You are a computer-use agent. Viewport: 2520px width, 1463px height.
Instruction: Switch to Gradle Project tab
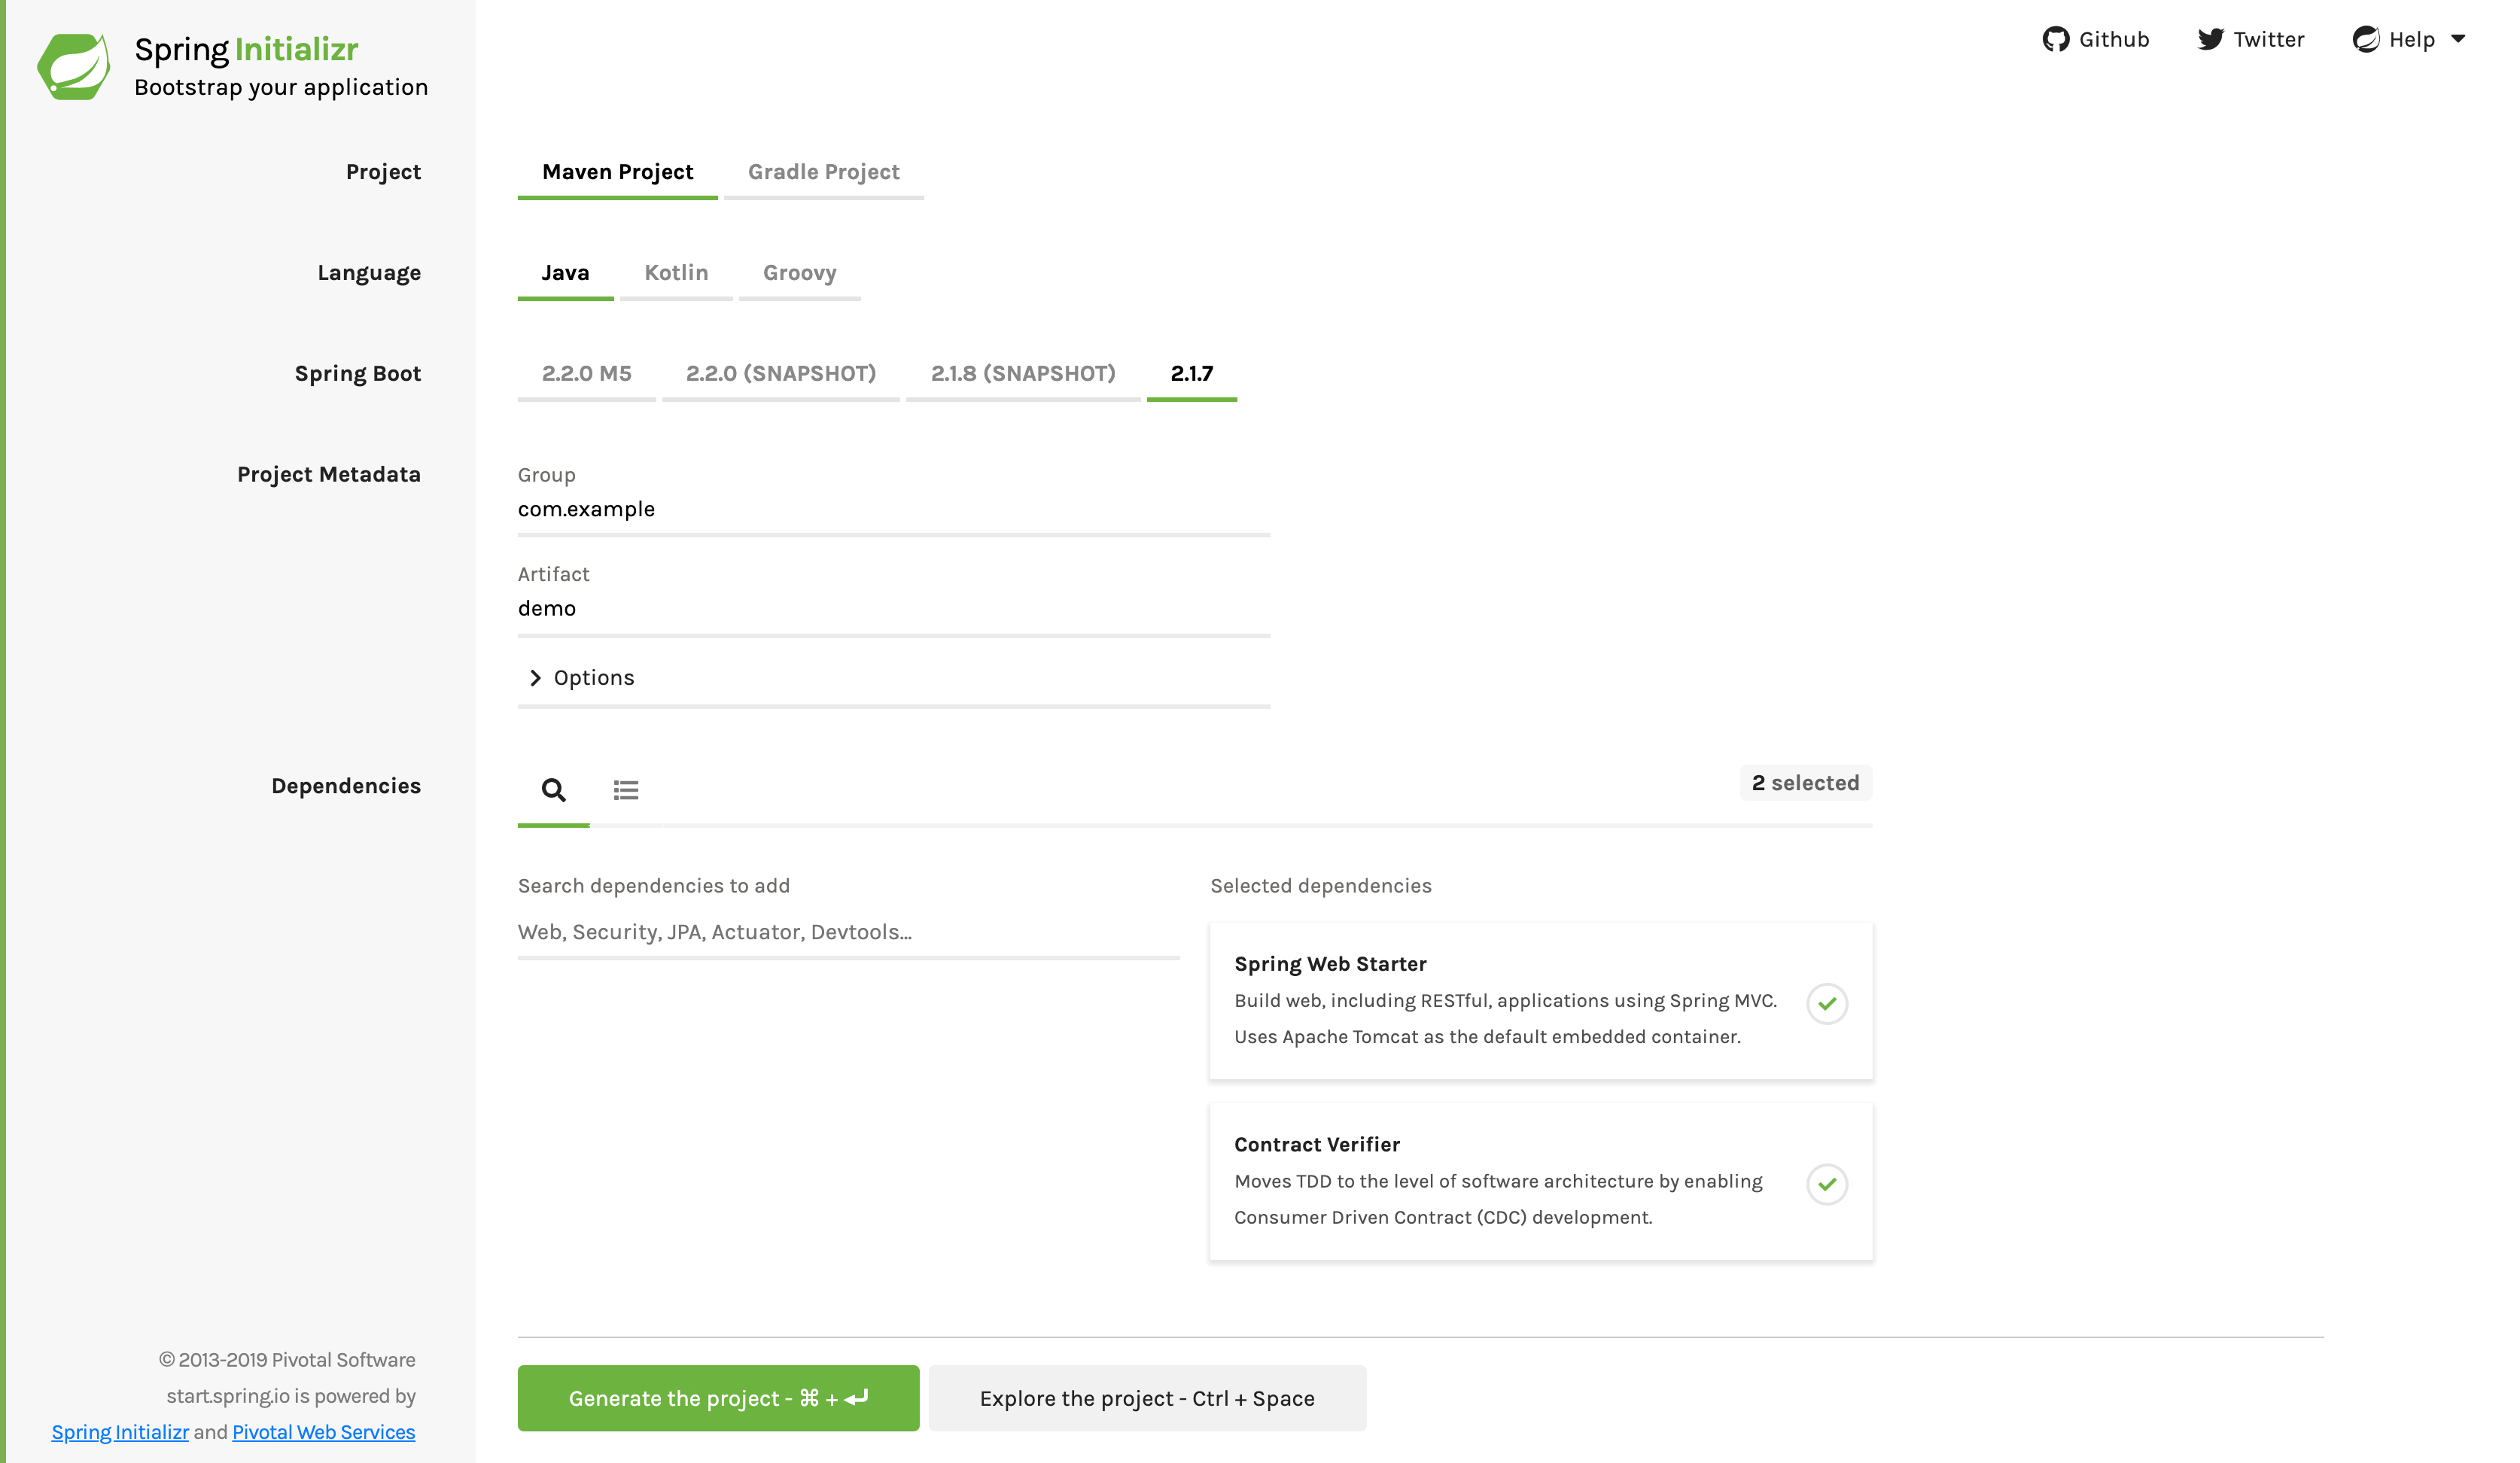pyautogui.click(x=823, y=171)
